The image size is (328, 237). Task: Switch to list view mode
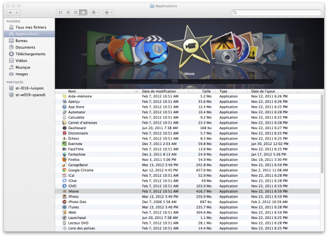[68, 13]
